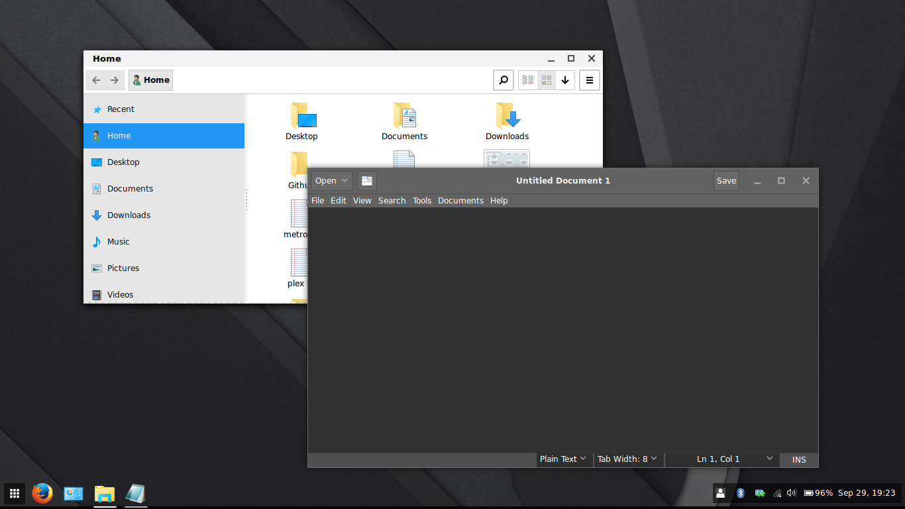Open the View menu

(362, 201)
